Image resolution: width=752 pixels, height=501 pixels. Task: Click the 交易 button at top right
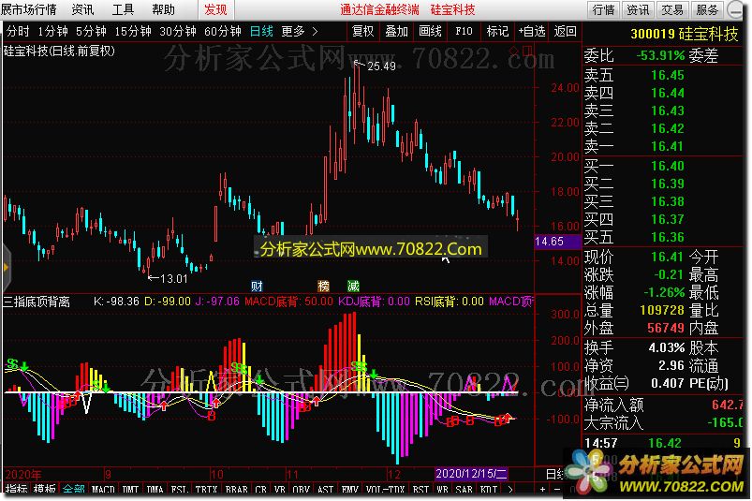(x=672, y=9)
